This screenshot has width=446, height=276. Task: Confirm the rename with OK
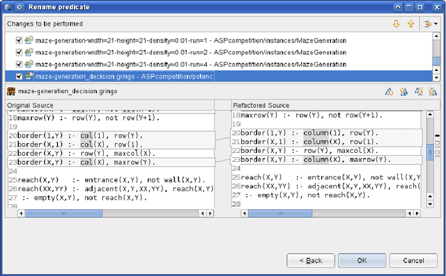pos(362,261)
